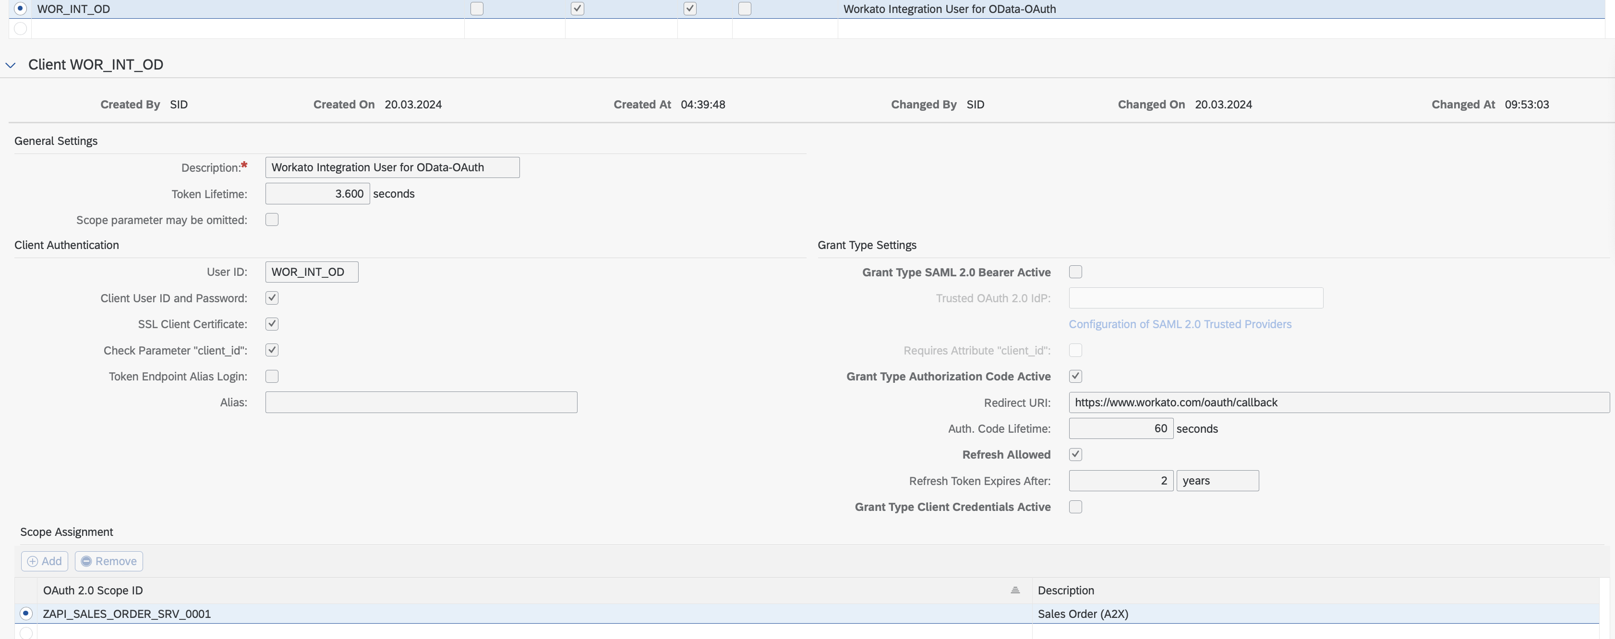Image resolution: width=1615 pixels, height=639 pixels.
Task: Enable Grant Type Client Credentials Active
Action: coord(1075,507)
